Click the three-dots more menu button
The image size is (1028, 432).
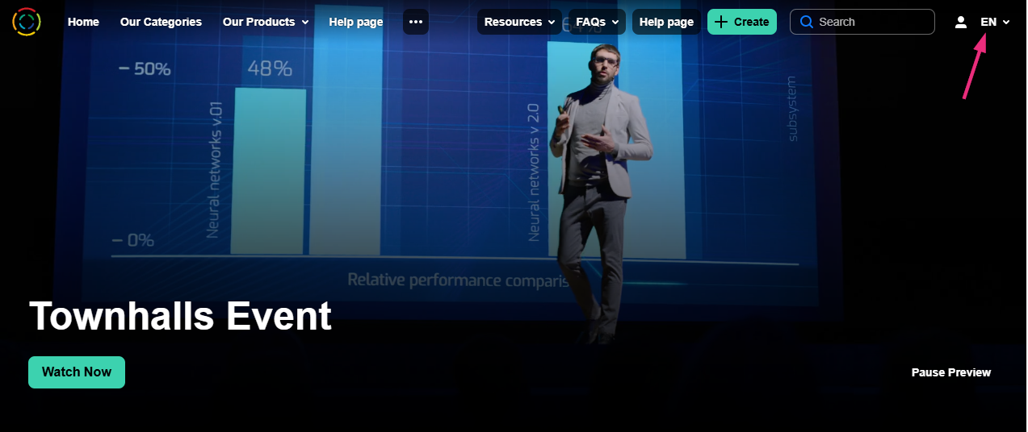[x=416, y=22]
